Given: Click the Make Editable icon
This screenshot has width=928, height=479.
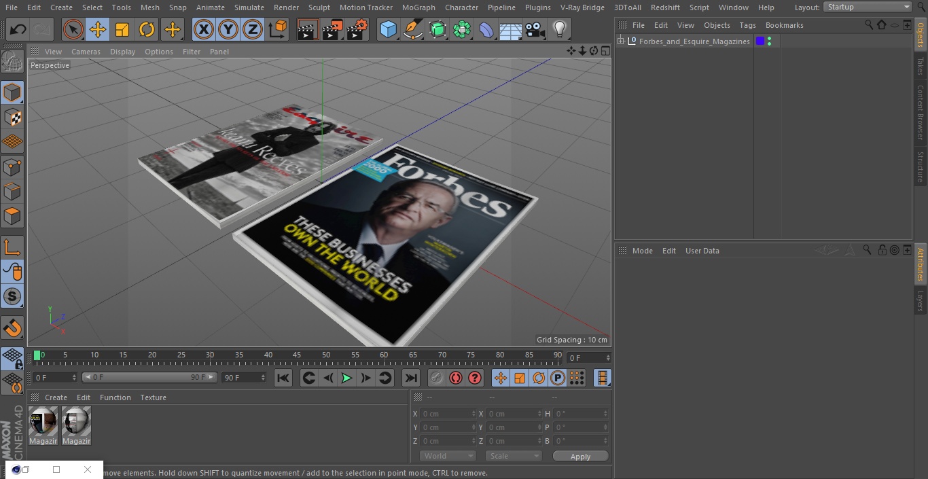Looking at the screenshot, I should pos(12,62).
